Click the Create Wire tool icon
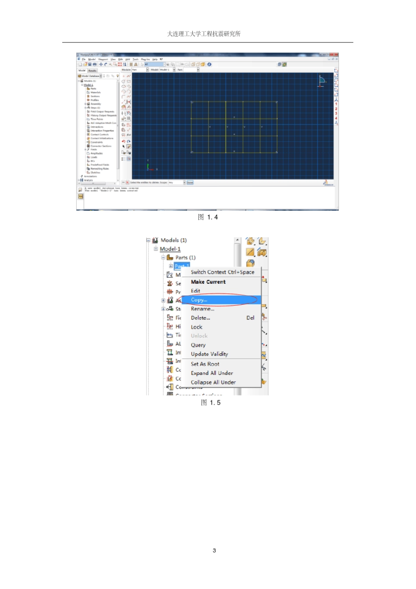 [x=250, y=252]
